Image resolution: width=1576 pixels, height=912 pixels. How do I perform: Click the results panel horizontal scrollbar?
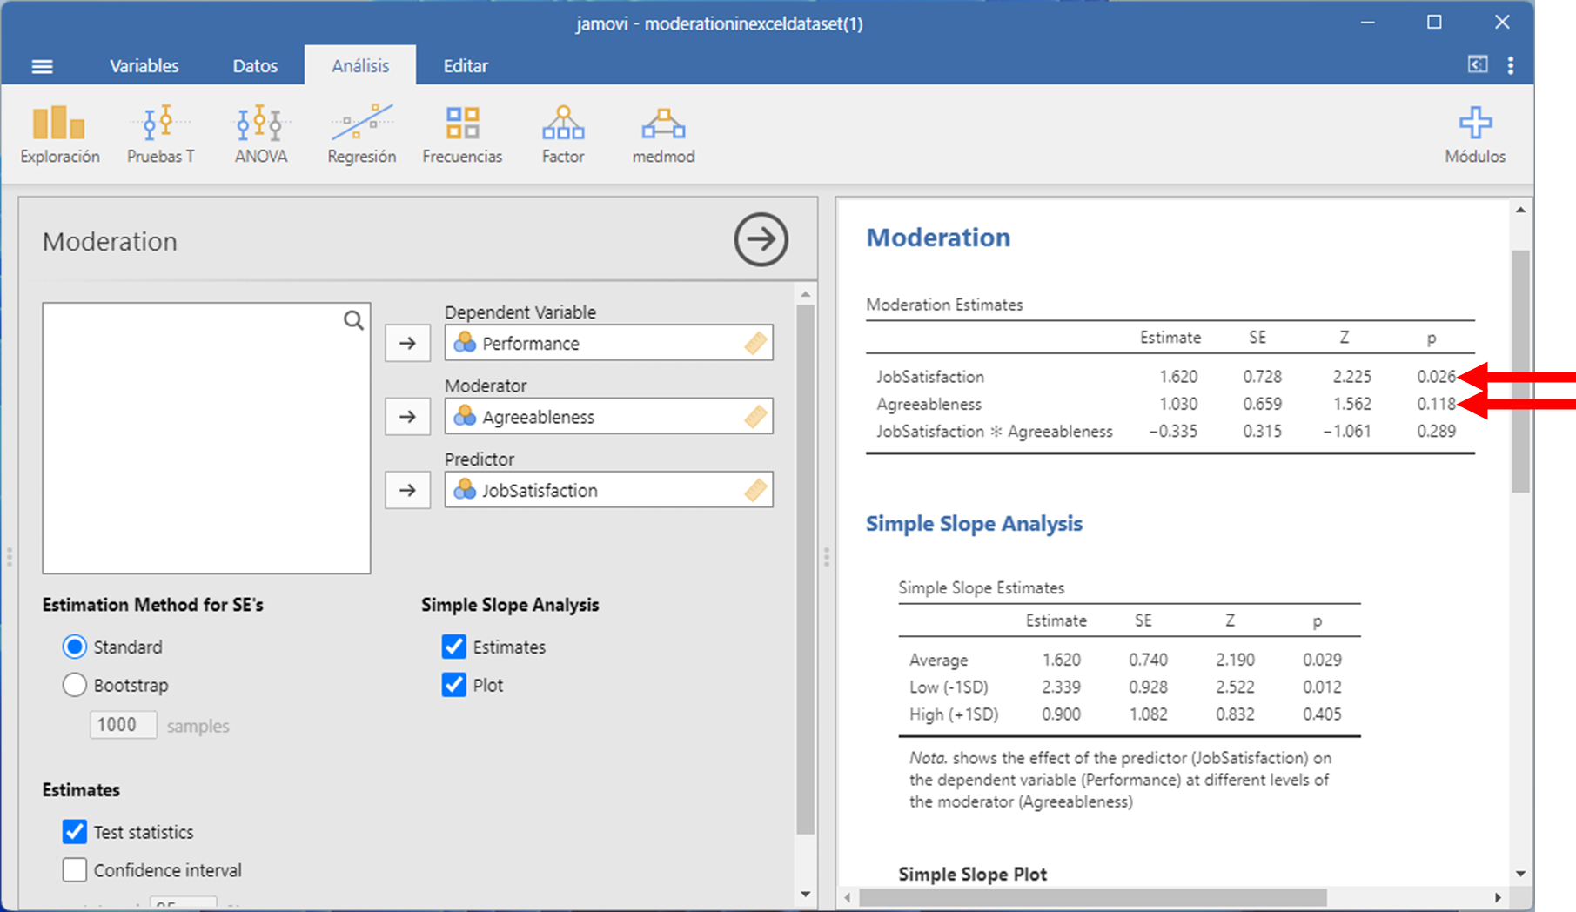pyautogui.click(x=1092, y=897)
